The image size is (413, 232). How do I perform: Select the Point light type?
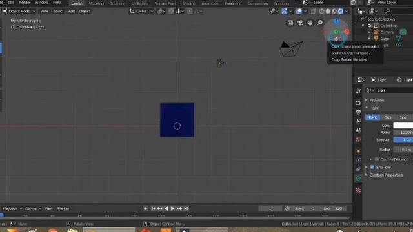point(373,117)
